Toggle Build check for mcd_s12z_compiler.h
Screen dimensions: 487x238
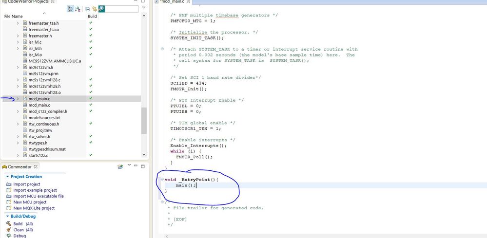pos(90,111)
